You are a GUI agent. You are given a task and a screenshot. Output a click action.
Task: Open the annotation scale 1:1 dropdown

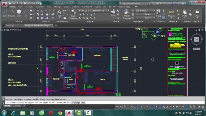(172, 107)
